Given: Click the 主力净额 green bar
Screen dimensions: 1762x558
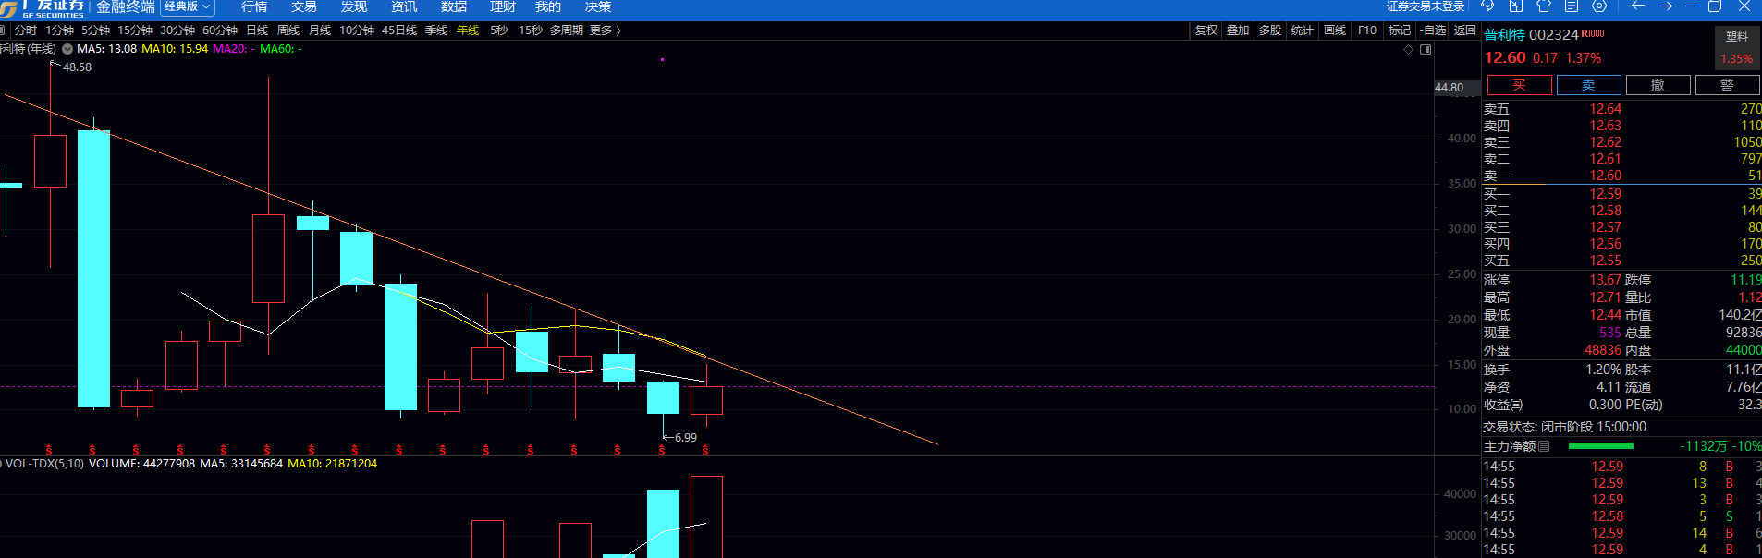Looking at the screenshot, I should (x=1600, y=446).
